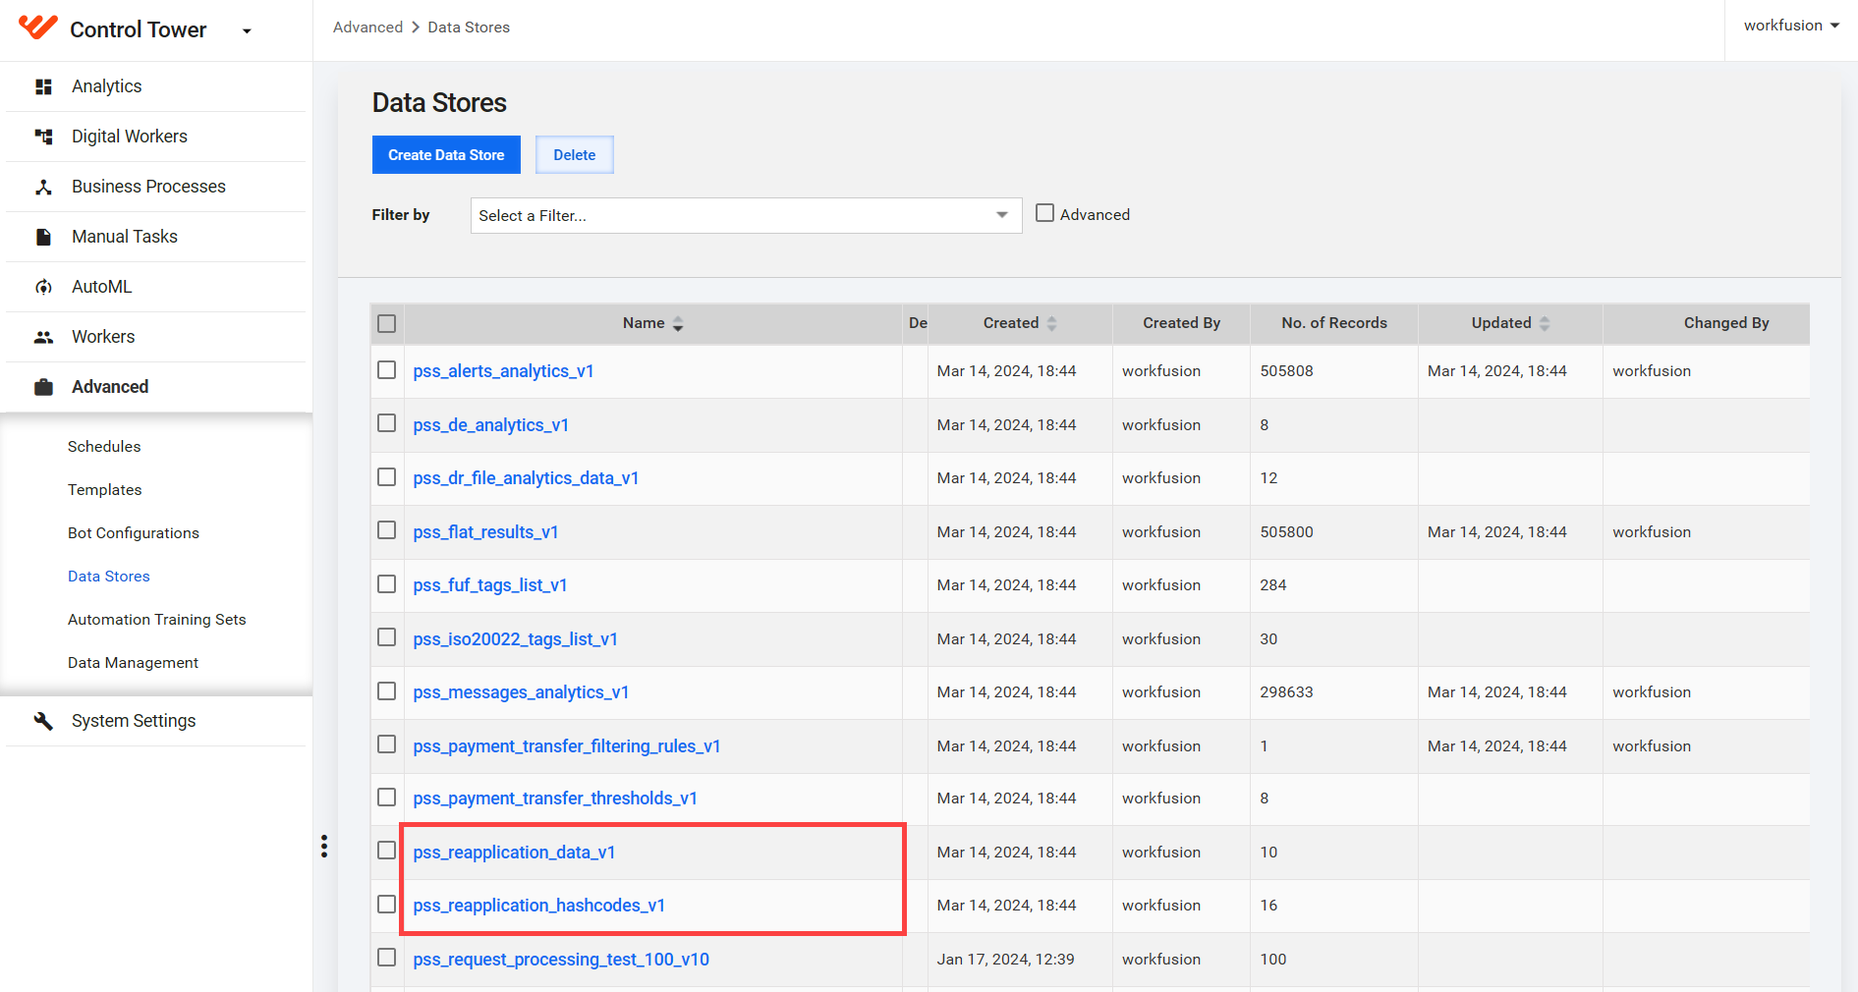This screenshot has width=1858, height=992.
Task: Open pss_request_processing_test_100_v10 link
Action: tap(561, 960)
